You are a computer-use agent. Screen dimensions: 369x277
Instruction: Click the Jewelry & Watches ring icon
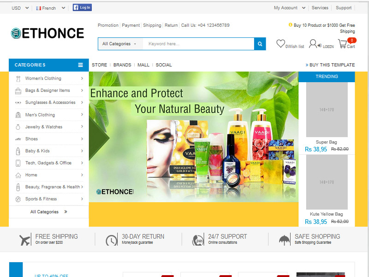[18, 127]
